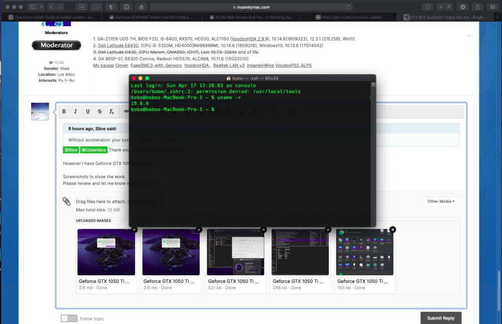Click the @Cyberdevs mention tag
The height and width of the screenshot is (324, 502).
coord(93,149)
